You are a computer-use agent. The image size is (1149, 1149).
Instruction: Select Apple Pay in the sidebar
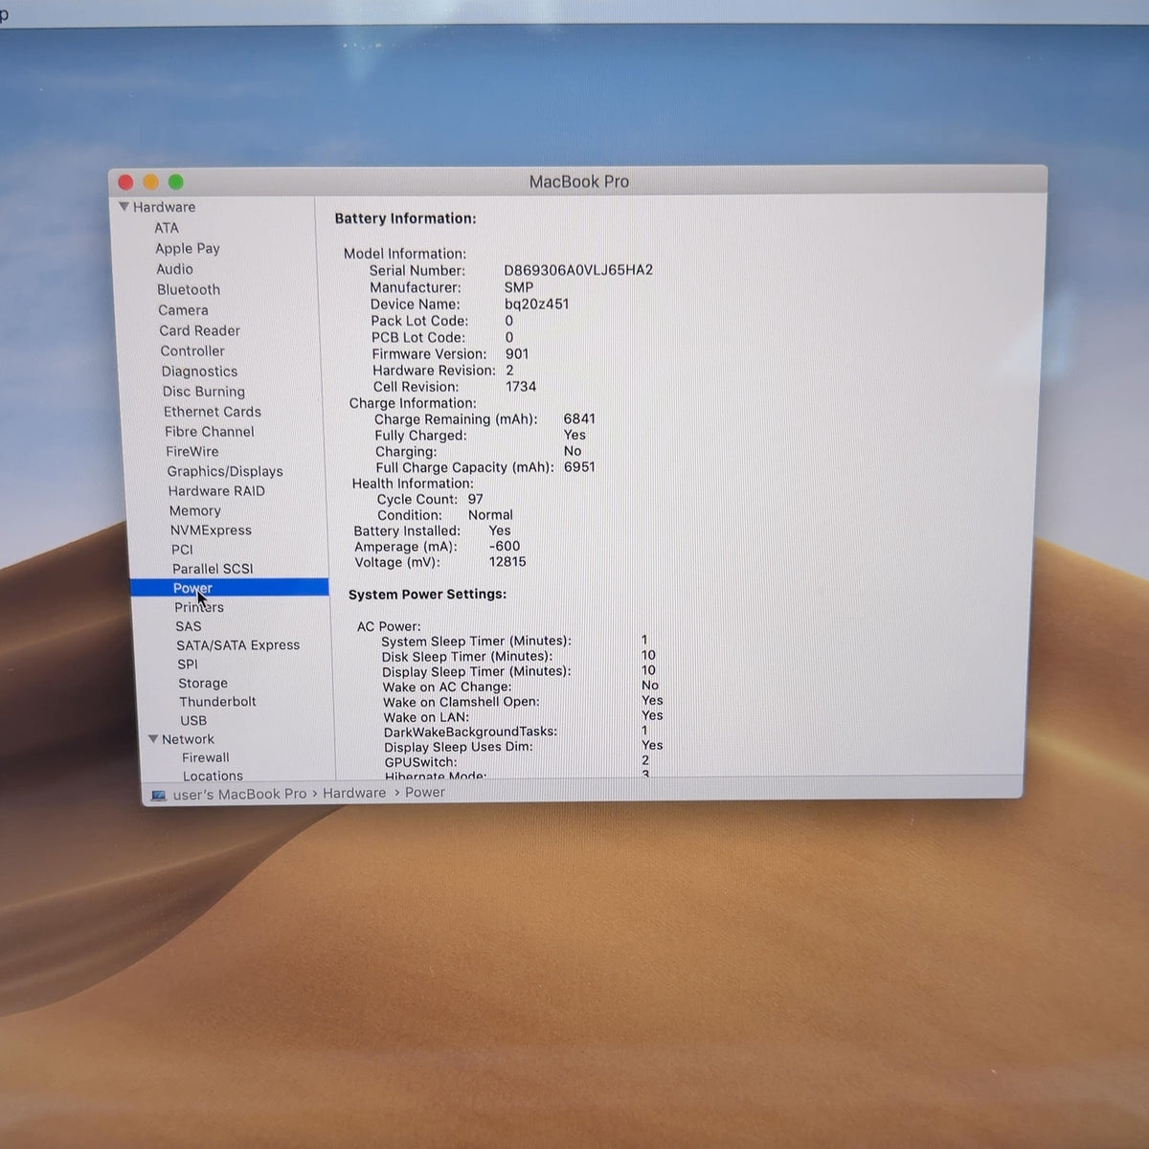point(188,248)
